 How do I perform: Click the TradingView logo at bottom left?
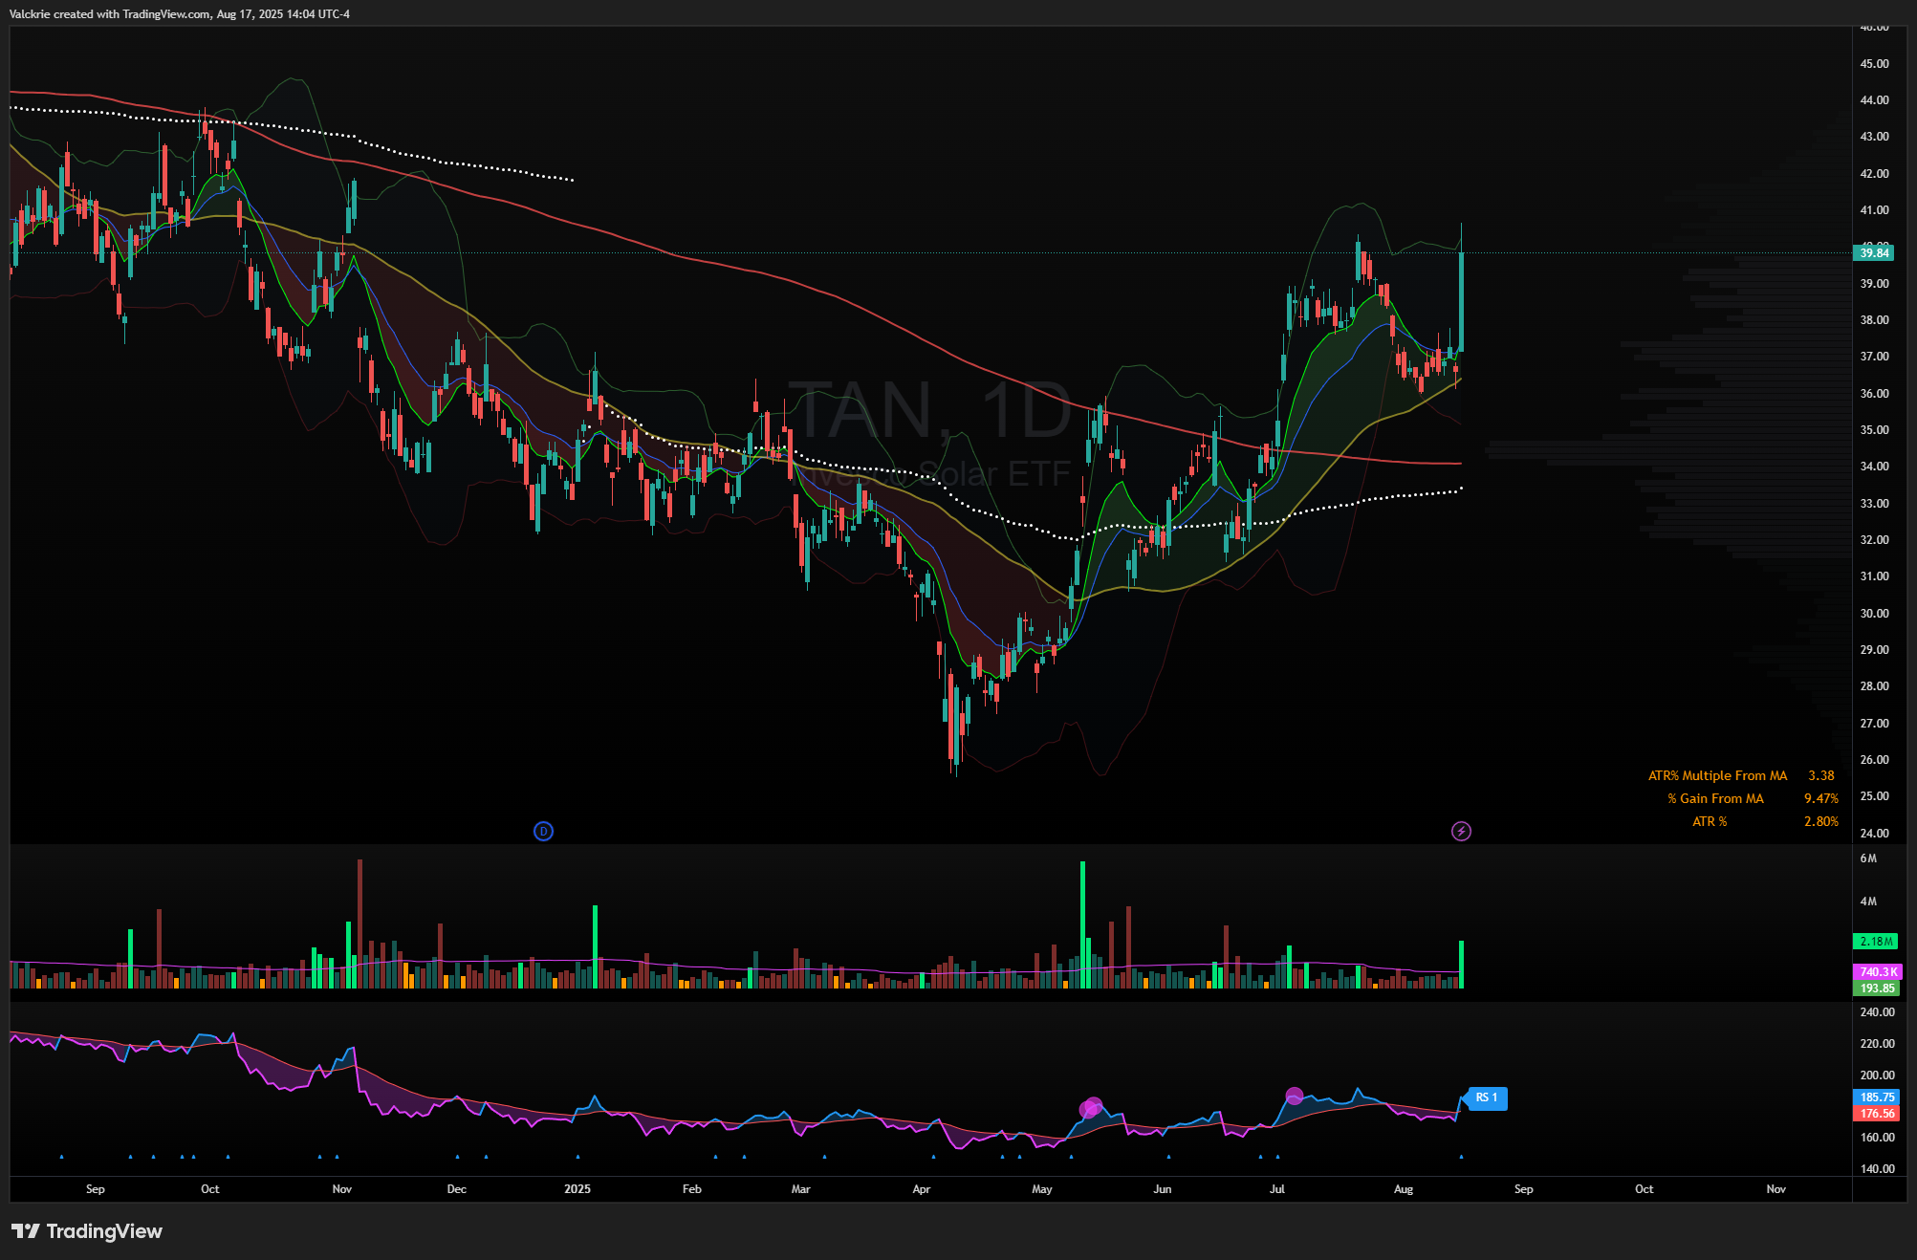click(x=87, y=1231)
